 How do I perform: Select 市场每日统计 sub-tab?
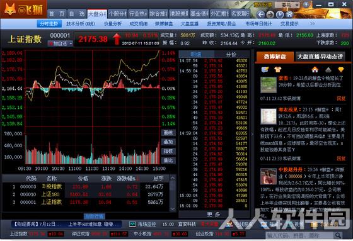(x=258, y=24)
